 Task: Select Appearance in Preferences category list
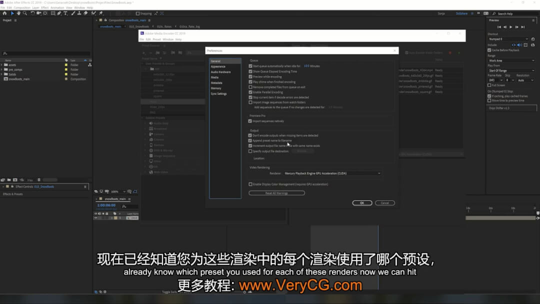[218, 66]
